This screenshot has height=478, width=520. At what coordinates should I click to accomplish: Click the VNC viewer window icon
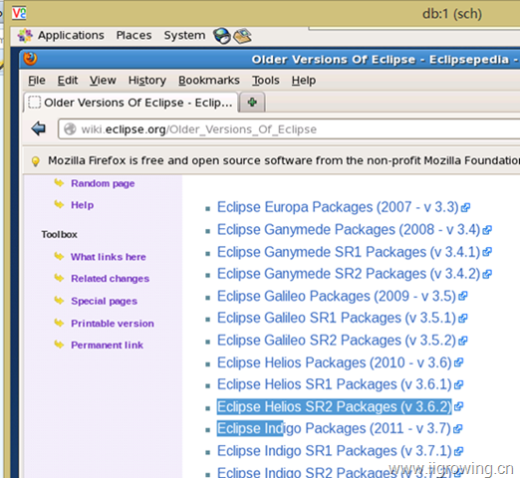[19, 13]
